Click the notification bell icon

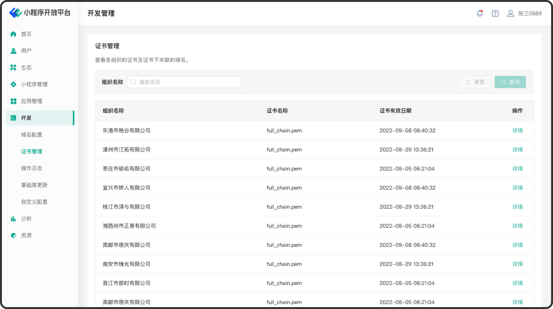480,13
